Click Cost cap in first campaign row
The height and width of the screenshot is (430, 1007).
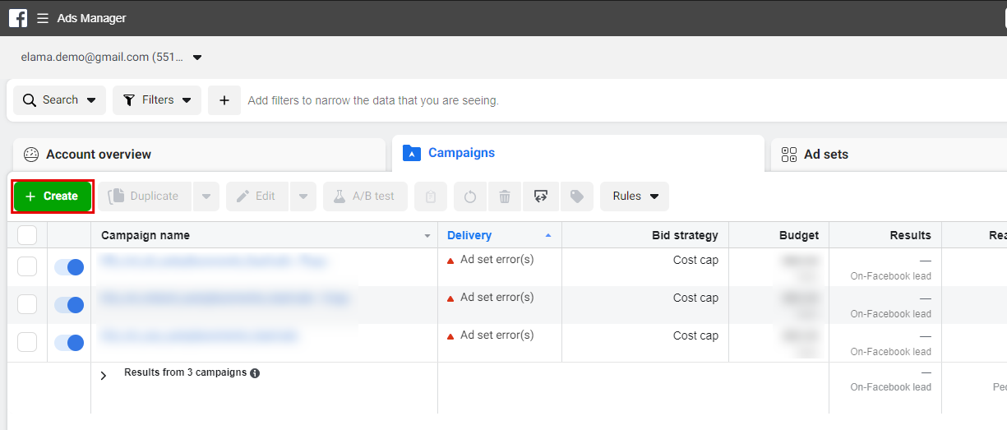(x=695, y=260)
